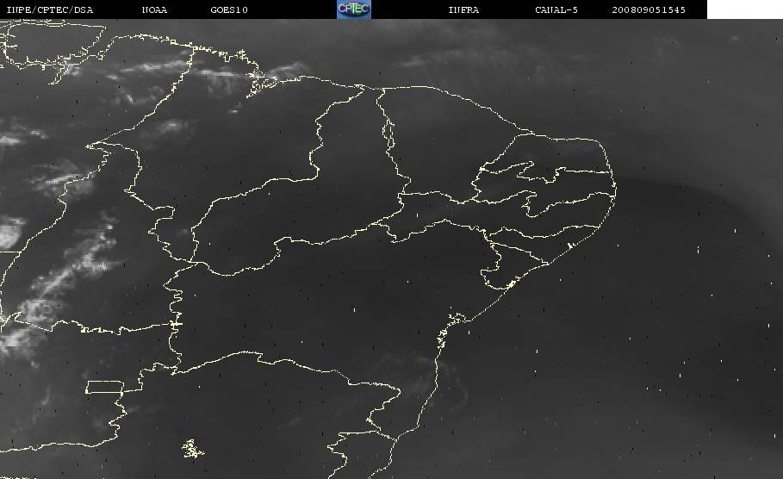Click the CANAL-5 channel label
Screen dimensions: 783x479
(556, 9)
